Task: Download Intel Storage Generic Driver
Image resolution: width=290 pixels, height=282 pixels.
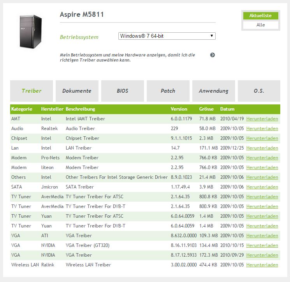Action: [x=262, y=177]
